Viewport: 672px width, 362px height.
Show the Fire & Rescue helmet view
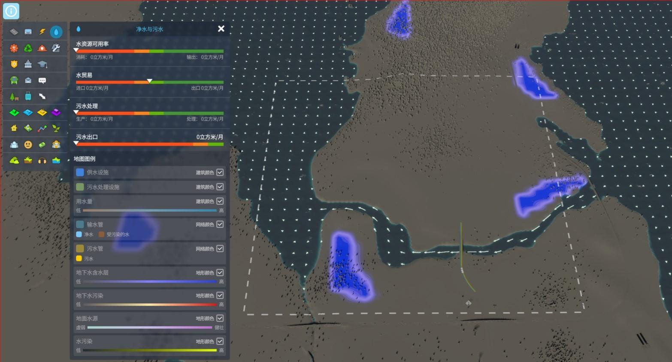tap(42, 48)
